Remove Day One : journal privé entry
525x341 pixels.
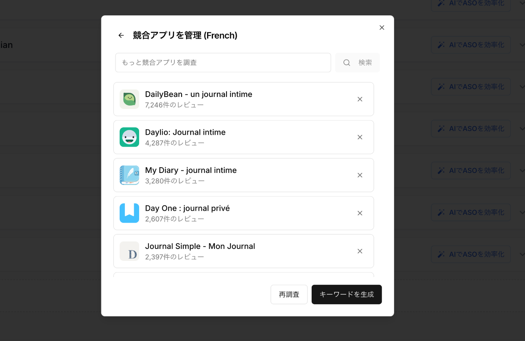tap(360, 213)
